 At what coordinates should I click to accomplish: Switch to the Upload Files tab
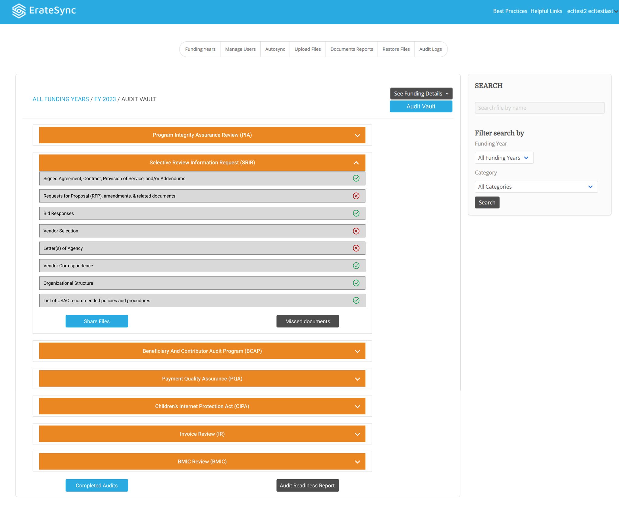pos(307,49)
